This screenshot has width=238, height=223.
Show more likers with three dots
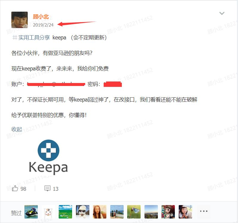pyautogui.click(x=203, y=211)
